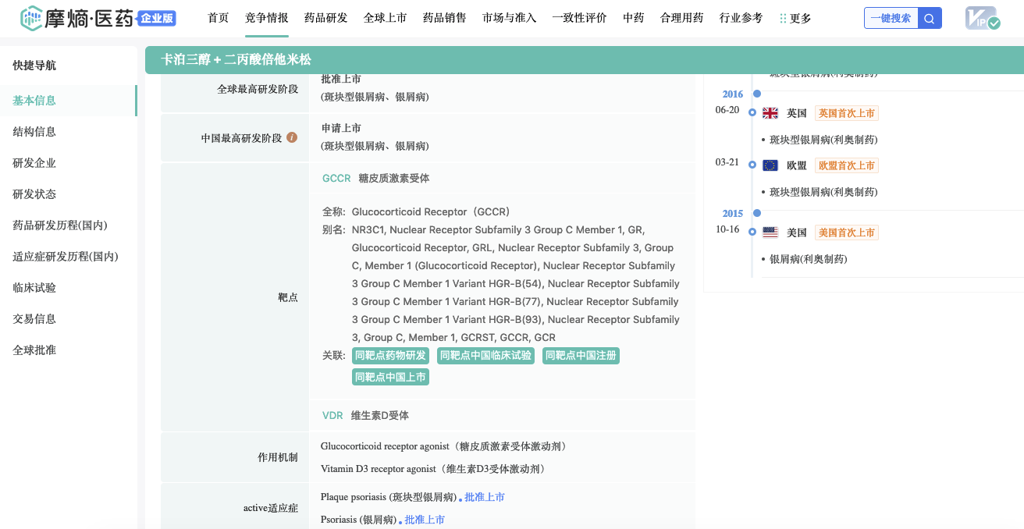The height and width of the screenshot is (529, 1024).
Task: Click the 一键搜索 search field
Action: click(891, 18)
